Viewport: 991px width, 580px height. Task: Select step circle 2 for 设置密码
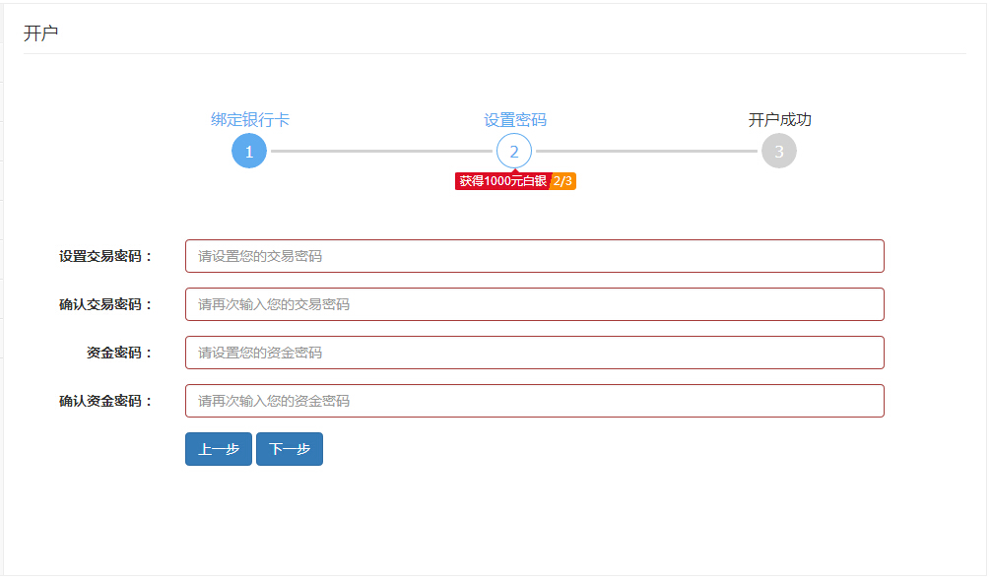click(x=514, y=151)
